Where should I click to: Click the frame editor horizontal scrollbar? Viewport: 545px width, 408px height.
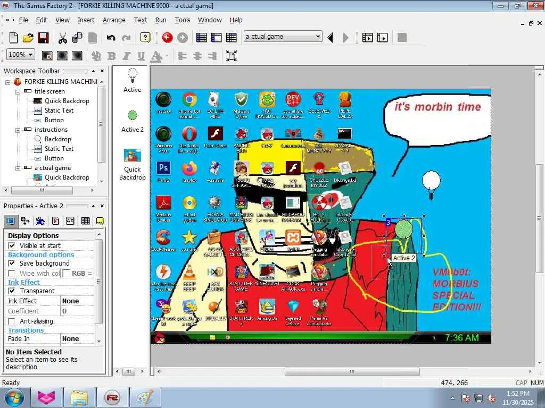coord(344,371)
